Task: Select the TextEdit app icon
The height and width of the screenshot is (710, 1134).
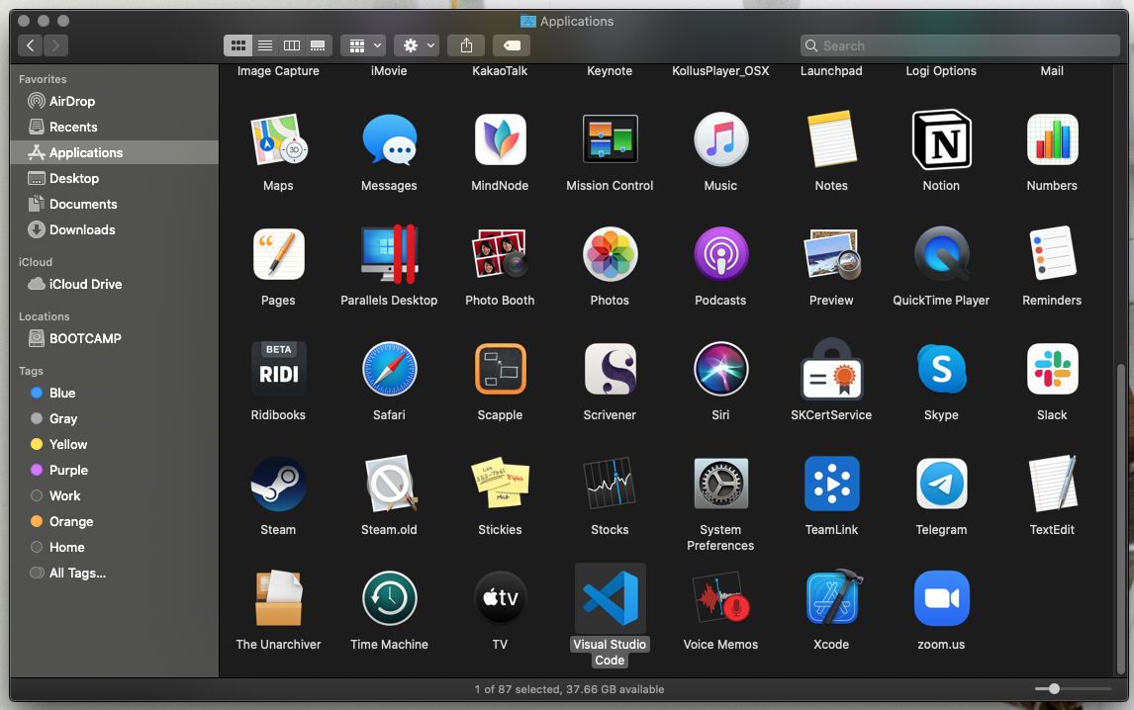Action: coord(1052,484)
